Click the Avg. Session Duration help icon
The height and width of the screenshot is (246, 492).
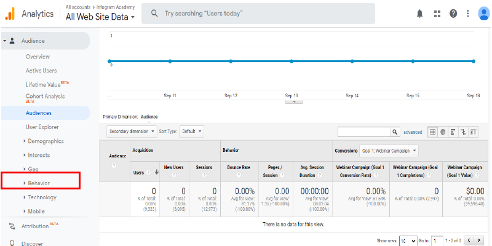point(319,175)
